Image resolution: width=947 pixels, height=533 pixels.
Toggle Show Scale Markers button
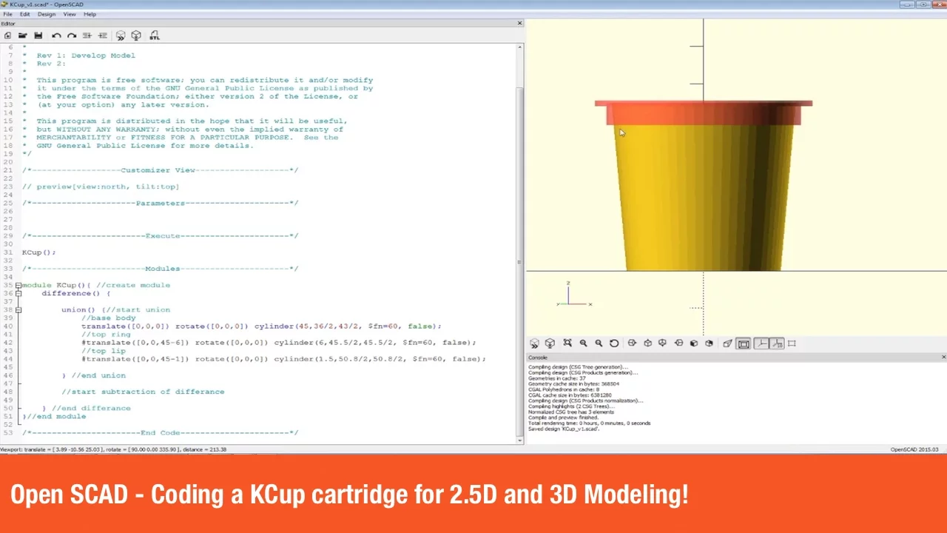[x=777, y=343]
